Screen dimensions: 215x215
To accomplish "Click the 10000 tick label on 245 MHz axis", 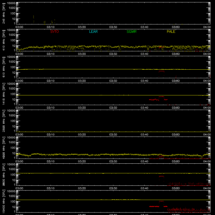I will click(x=11, y=3).
